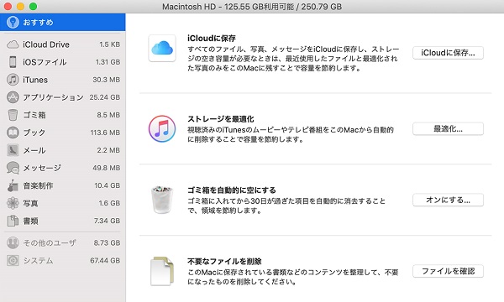Click the iCloud Drive cloud icon

tap(13, 44)
